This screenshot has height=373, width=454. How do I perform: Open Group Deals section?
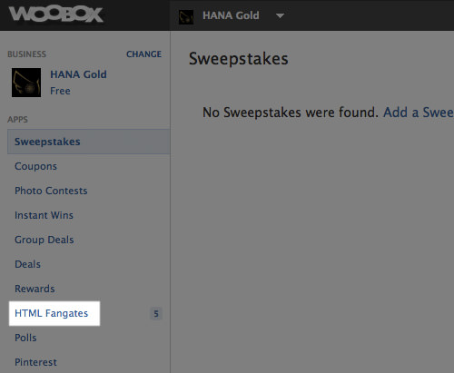44,240
